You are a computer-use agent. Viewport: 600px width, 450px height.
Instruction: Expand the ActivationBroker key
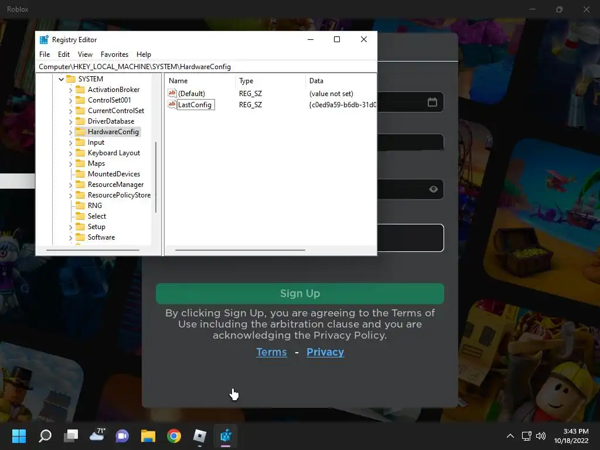70,90
